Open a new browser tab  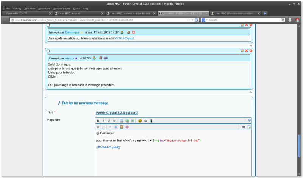point(265,13)
